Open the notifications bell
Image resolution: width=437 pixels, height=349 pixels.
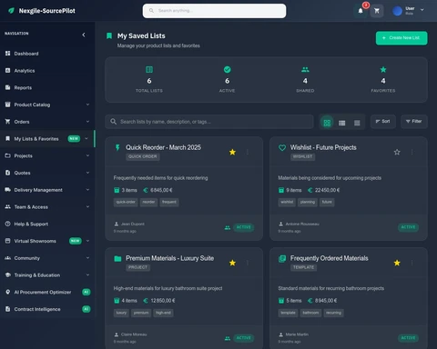point(361,11)
